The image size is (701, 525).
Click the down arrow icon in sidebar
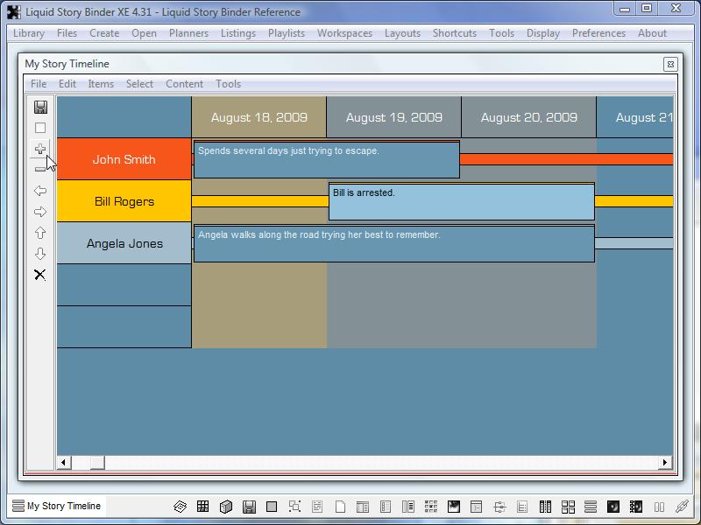[40, 254]
